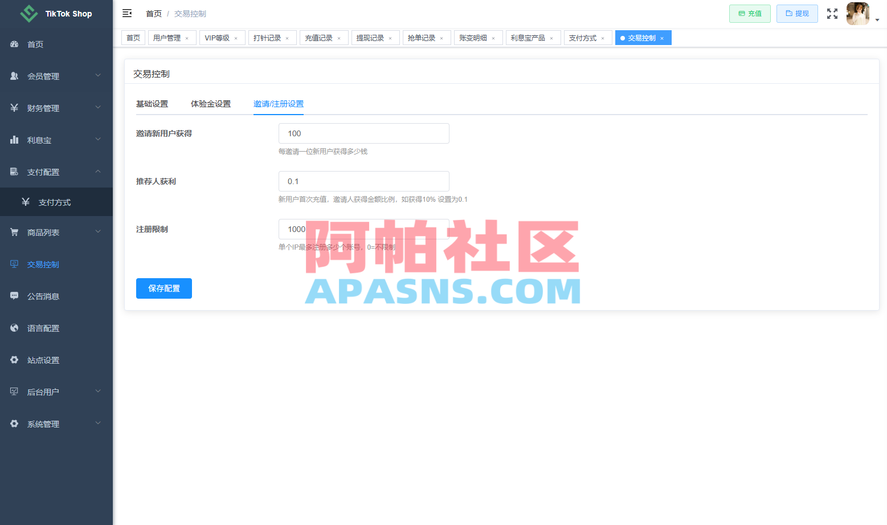Click the 财务管理 yen icon
Viewport: 887px width, 525px height.
click(x=14, y=108)
